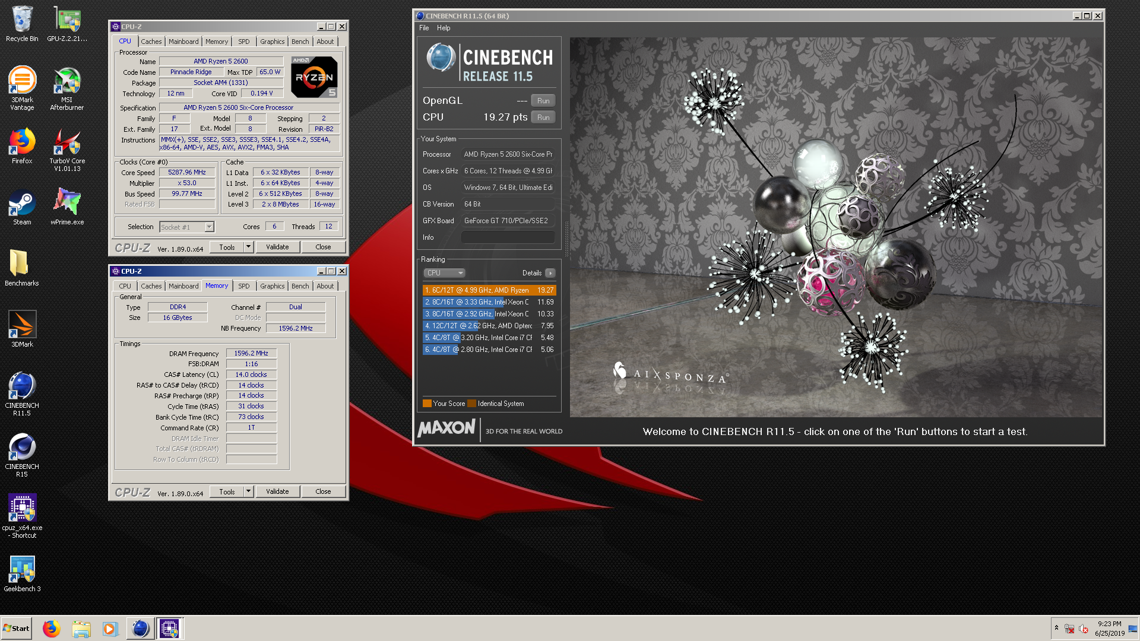The width and height of the screenshot is (1140, 641).
Task: Click Ranking Details arrow button in Cinebench
Action: point(550,273)
